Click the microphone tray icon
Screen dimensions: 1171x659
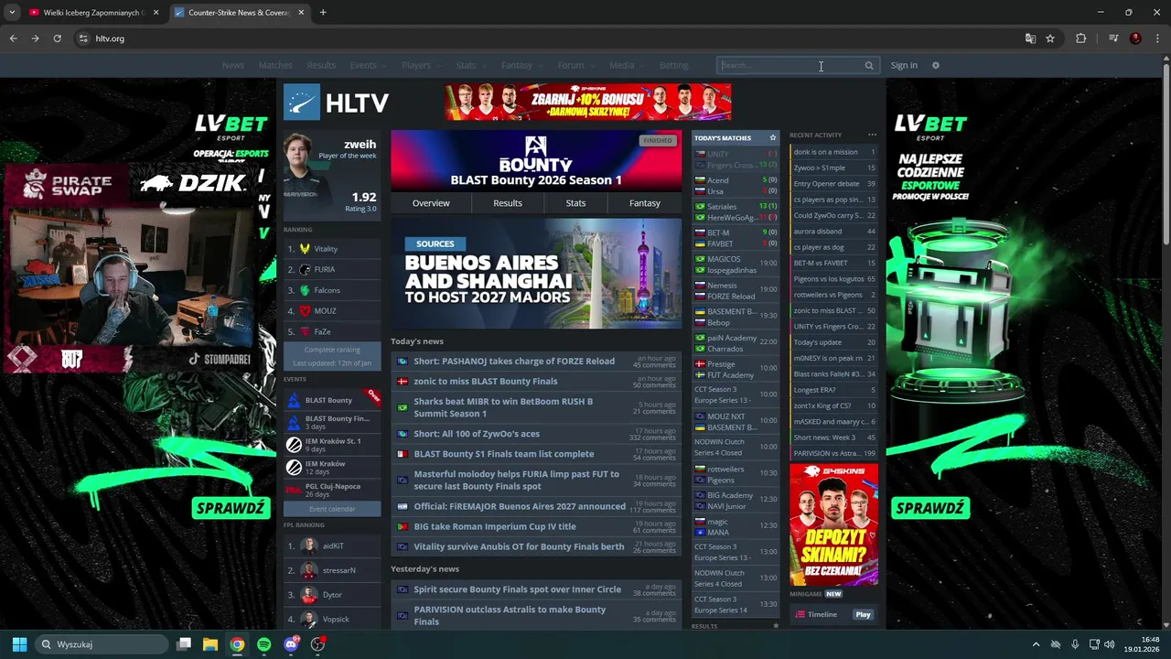pos(1075,644)
